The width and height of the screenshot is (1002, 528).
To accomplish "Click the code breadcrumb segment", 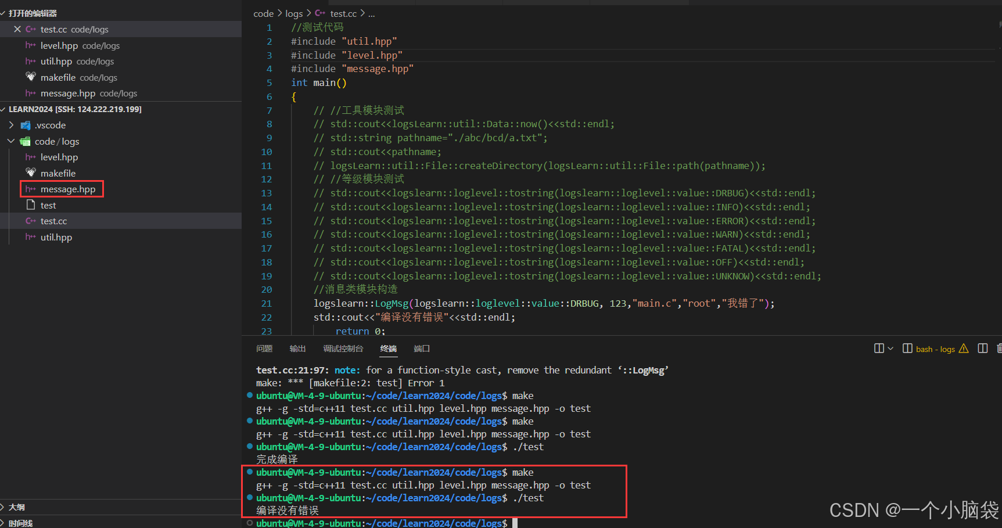I will (x=264, y=13).
